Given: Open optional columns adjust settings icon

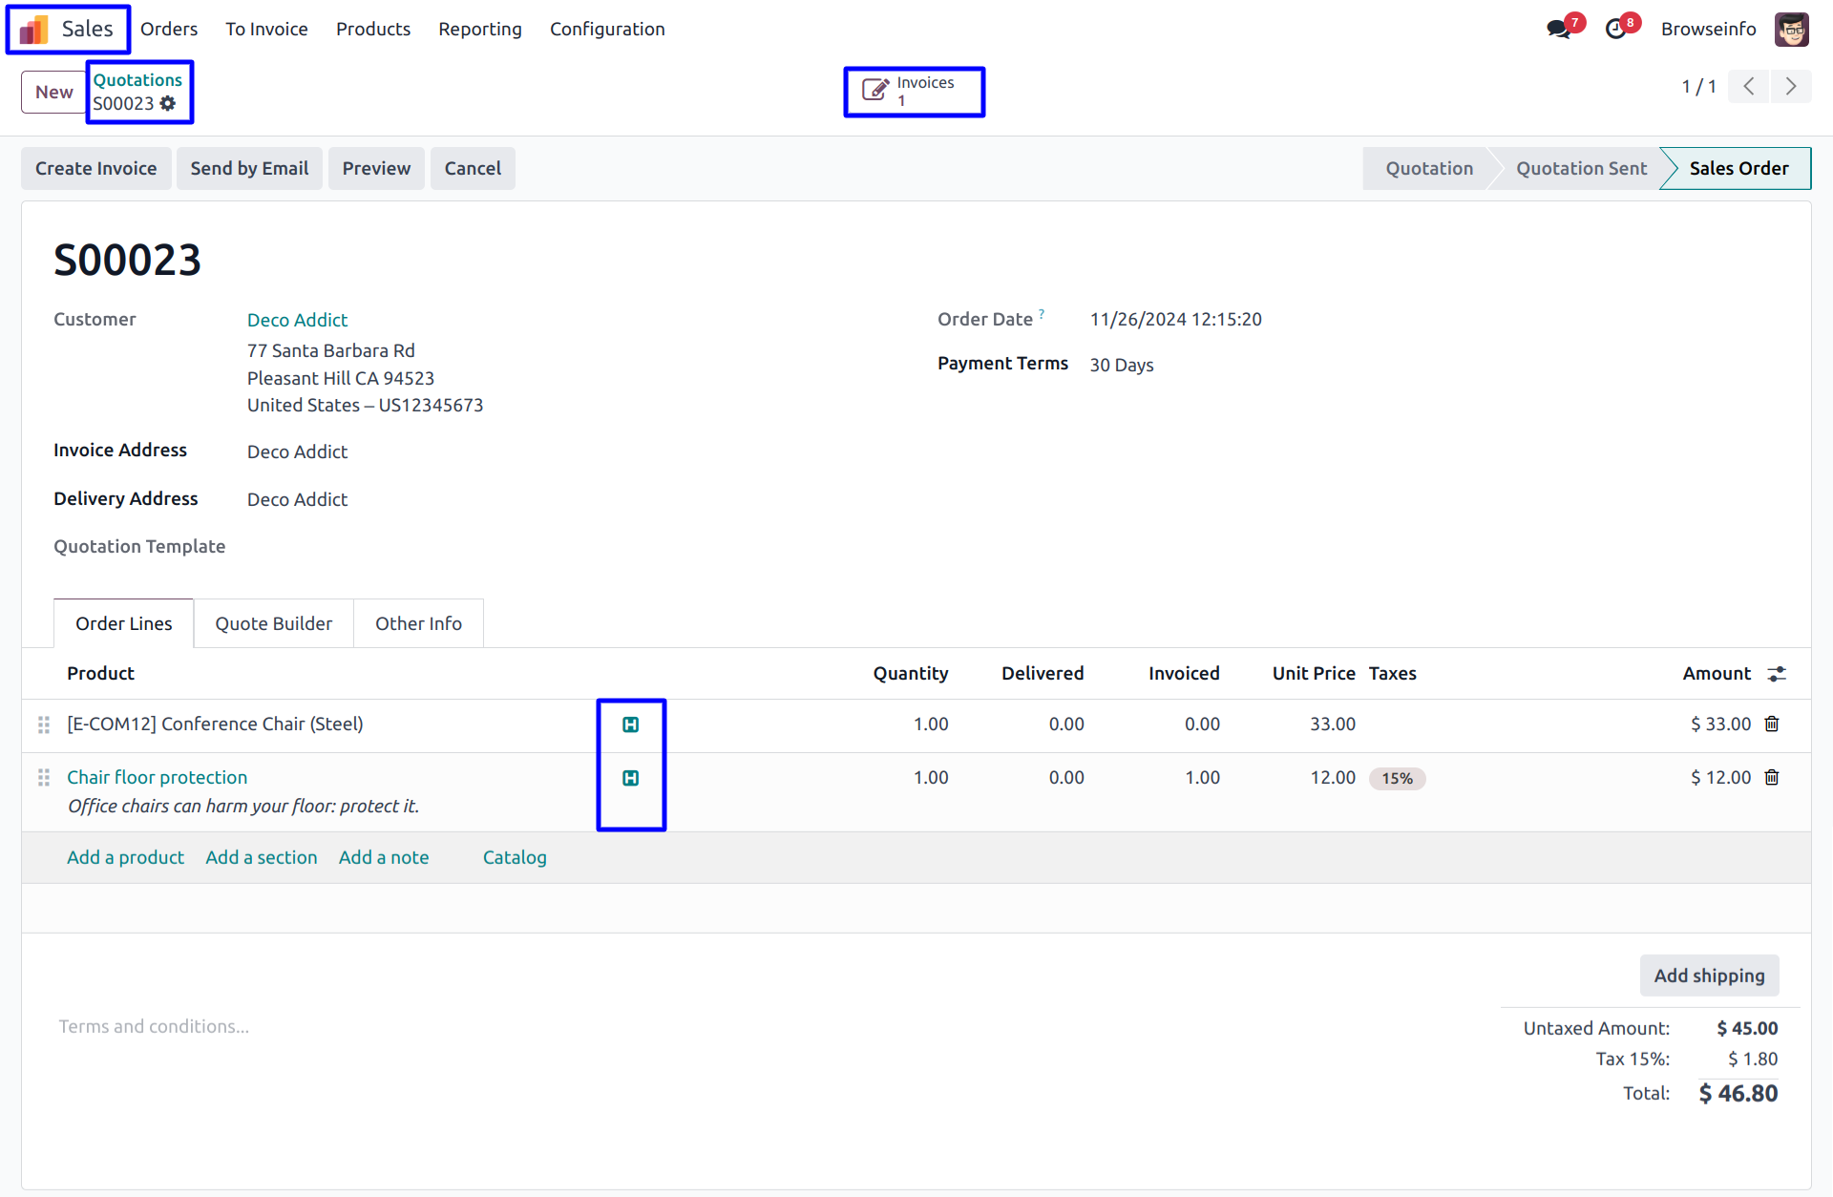Looking at the screenshot, I should pos(1776,674).
